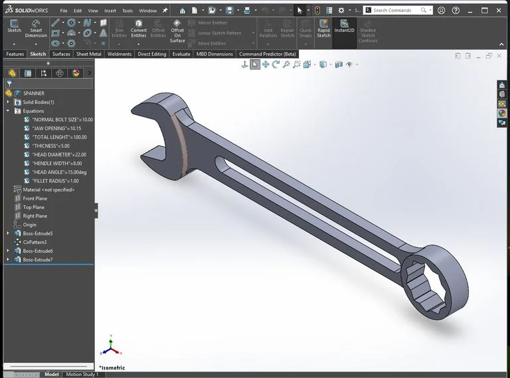Switch to the Sheet Metal tab

(x=89, y=54)
